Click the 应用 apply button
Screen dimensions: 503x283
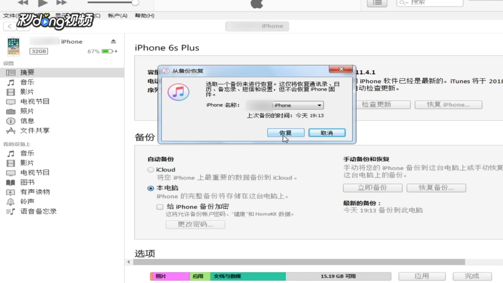point(422,276)
